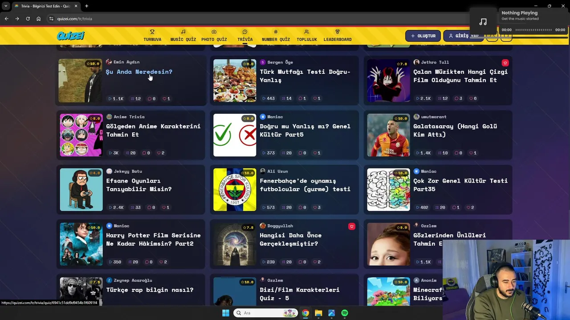
Task: Click author name Jethro Tull
Action: [x=435, y=62]
